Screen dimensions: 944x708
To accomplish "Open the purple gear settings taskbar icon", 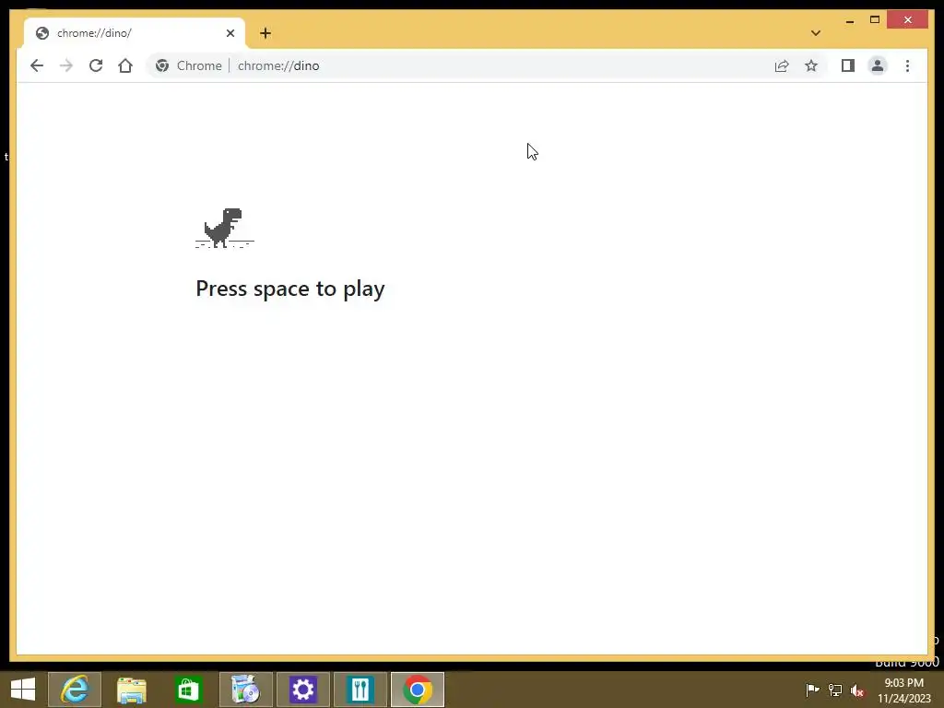I will tap(302, 690).
